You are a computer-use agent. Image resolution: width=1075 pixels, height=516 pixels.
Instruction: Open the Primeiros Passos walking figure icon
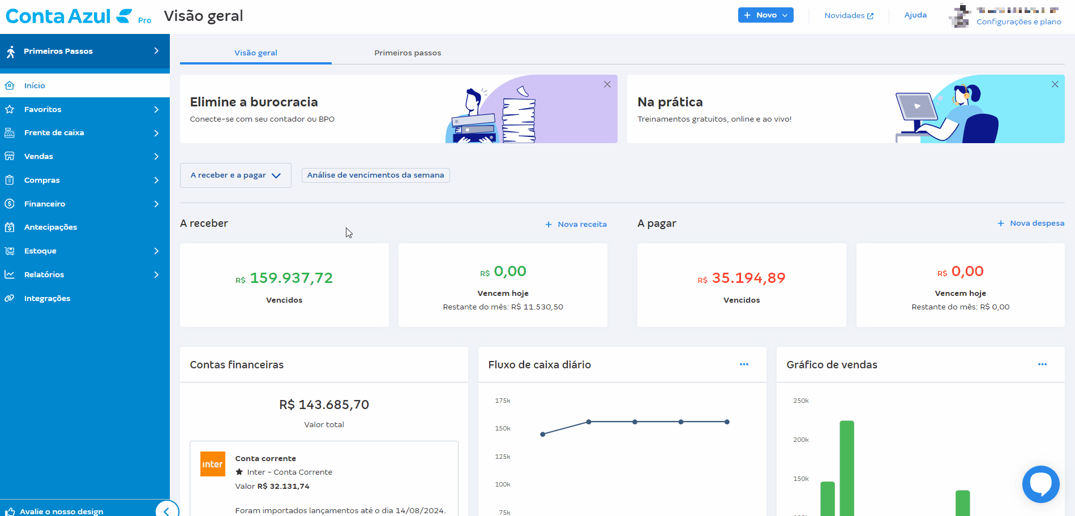tap(11, 51)
